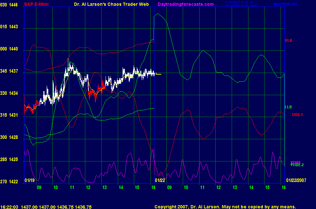Click the 01/22/2007 date label at right
The height and width of the screenshot is (209, 316).
coord(296,180)
